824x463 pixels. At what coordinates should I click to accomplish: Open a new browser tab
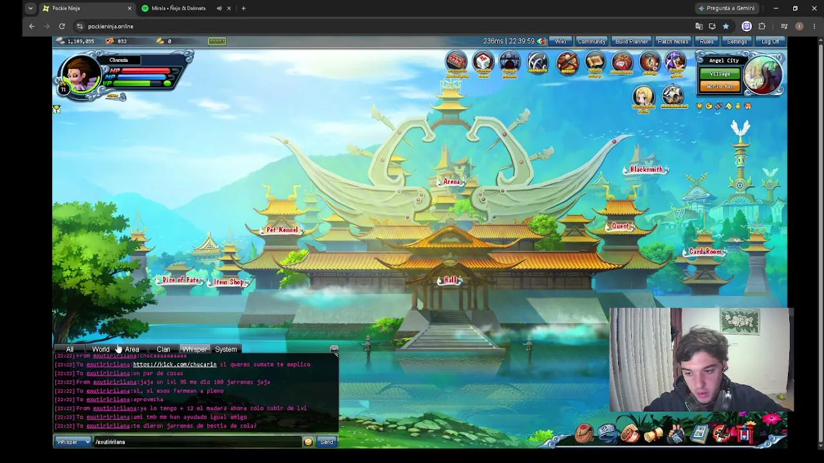tap(243, 8)
